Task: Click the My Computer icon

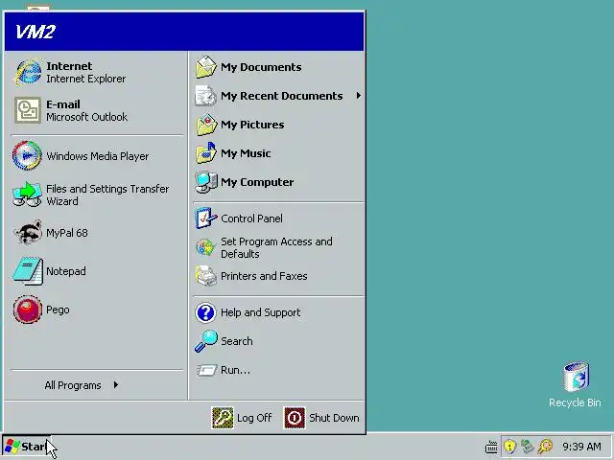Action: (206, 182)
